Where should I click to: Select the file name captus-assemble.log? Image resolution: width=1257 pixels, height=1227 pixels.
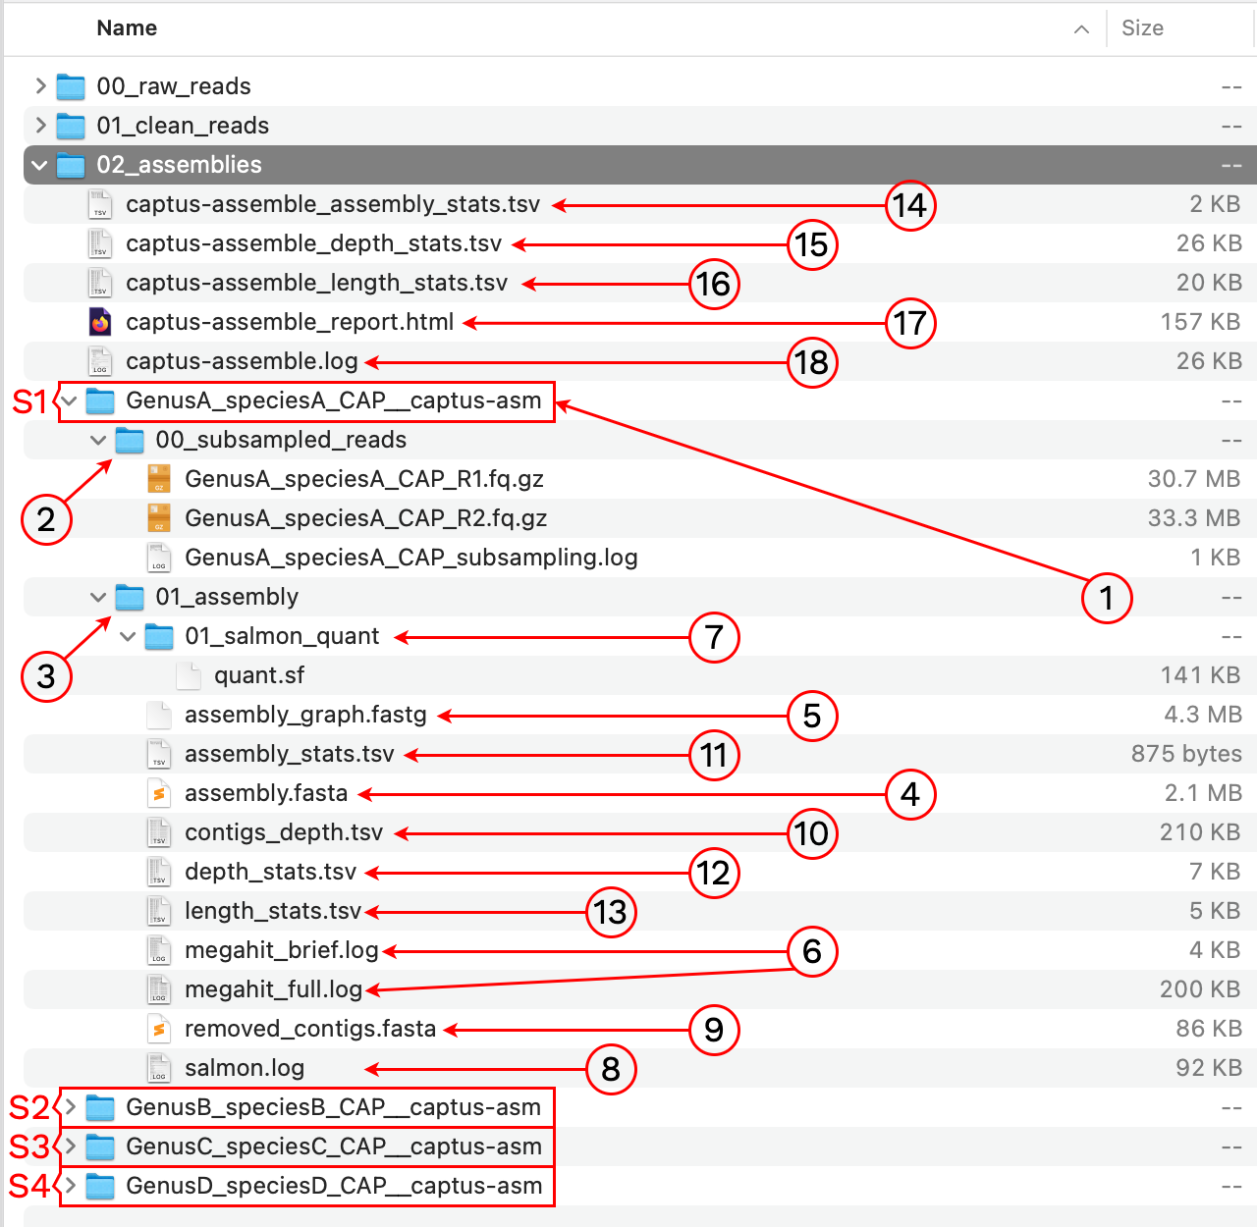coord(242,361)
